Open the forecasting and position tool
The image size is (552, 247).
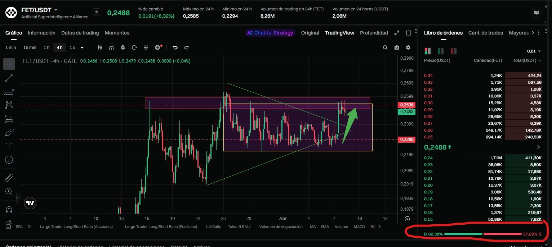(x=9, y=118)
